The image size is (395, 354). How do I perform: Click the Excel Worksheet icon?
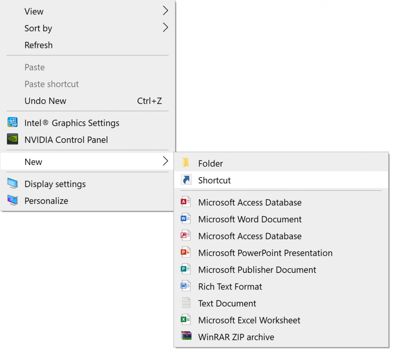coord(186,320)
